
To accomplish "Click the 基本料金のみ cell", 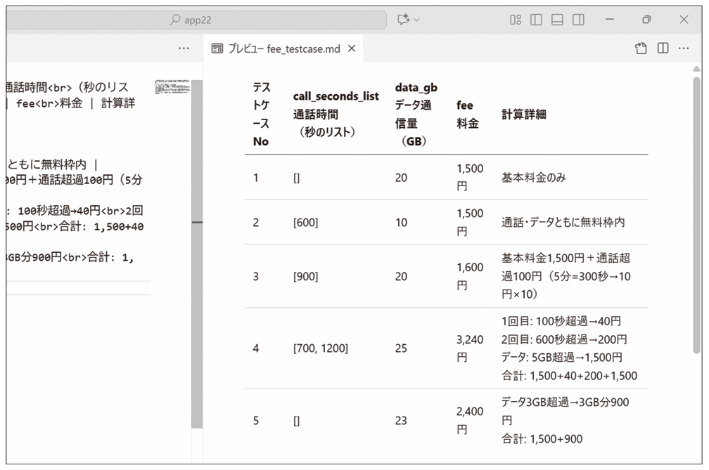I will coord(534,178).
